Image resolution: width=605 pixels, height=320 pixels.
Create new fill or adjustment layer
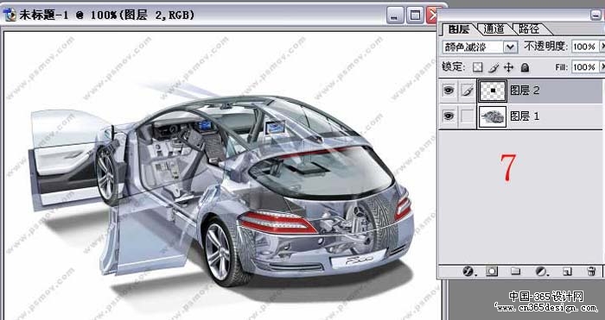pyautogui.click(x=541, y=272)
